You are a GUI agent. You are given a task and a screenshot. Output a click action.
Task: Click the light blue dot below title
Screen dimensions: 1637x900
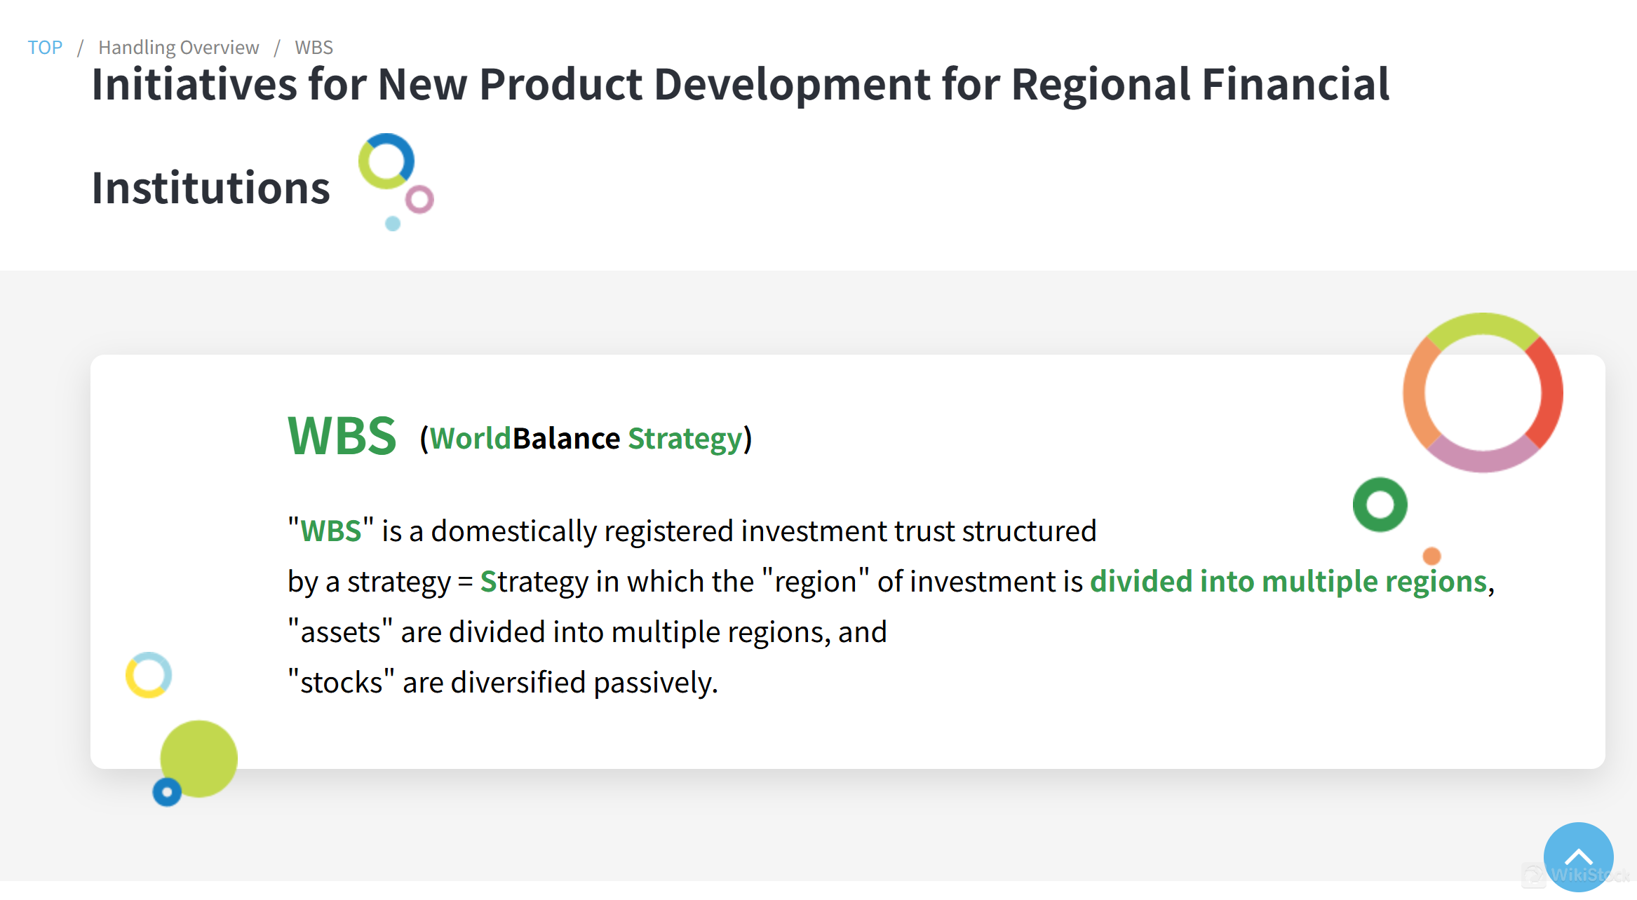[x=393, y=224]
